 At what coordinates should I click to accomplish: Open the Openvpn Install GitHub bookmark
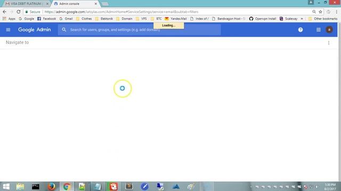[x=263, y=19]
